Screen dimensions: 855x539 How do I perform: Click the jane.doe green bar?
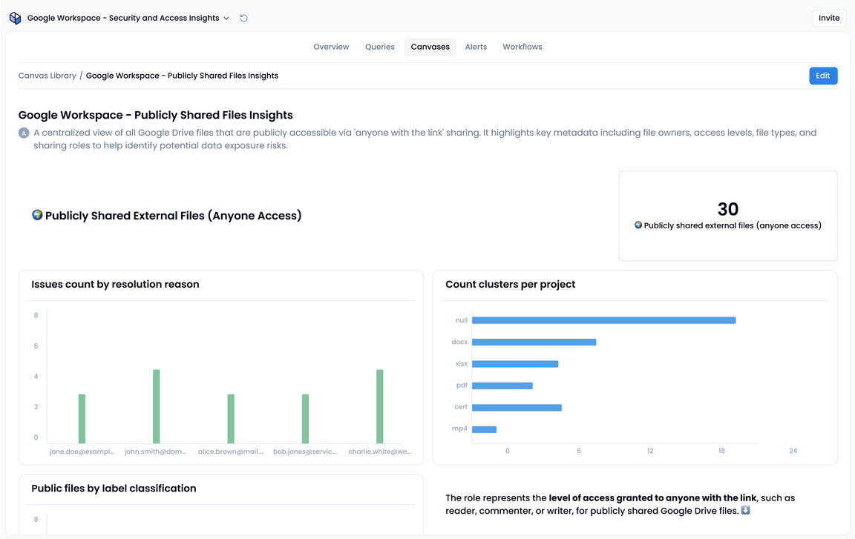82,419
